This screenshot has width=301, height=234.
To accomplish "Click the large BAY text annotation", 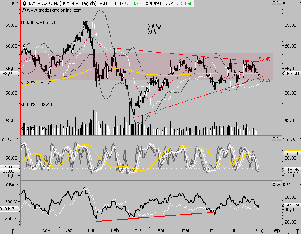I will [153, 29].
